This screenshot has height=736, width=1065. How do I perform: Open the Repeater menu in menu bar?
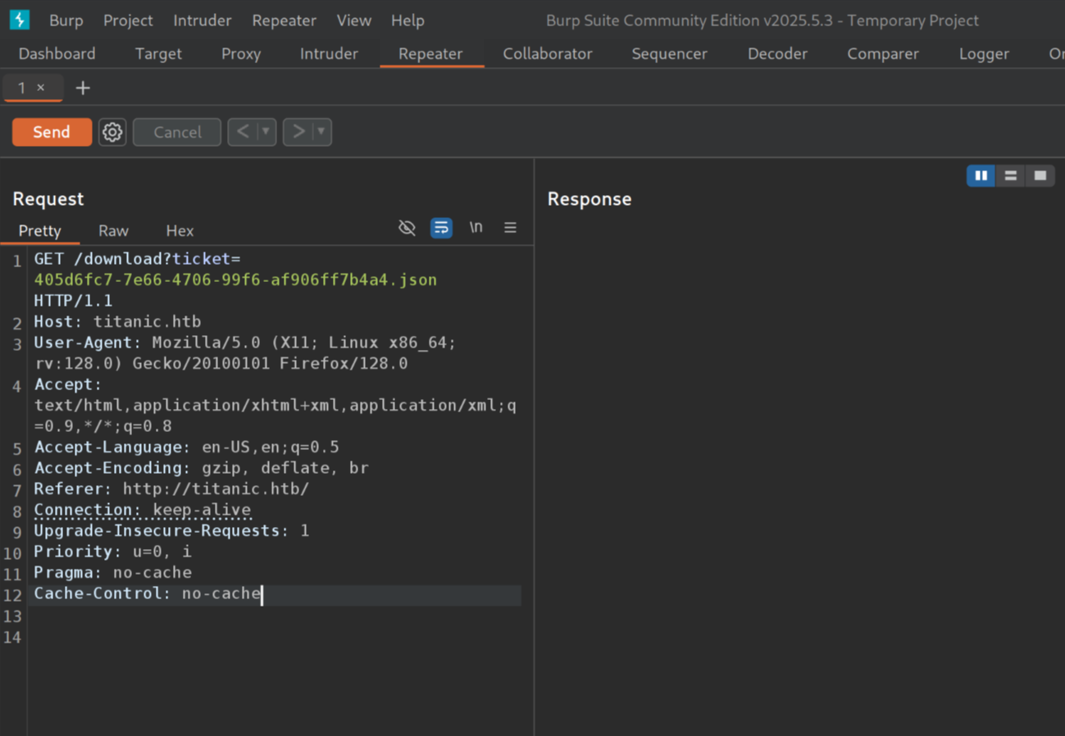coord(284,20)
